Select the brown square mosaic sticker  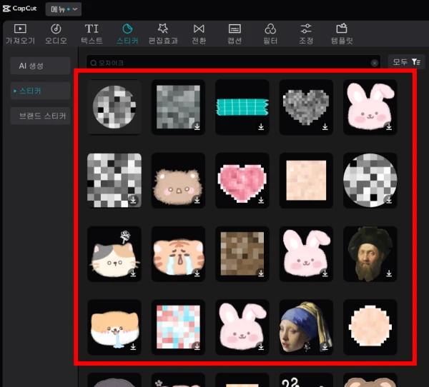(242, 253)
